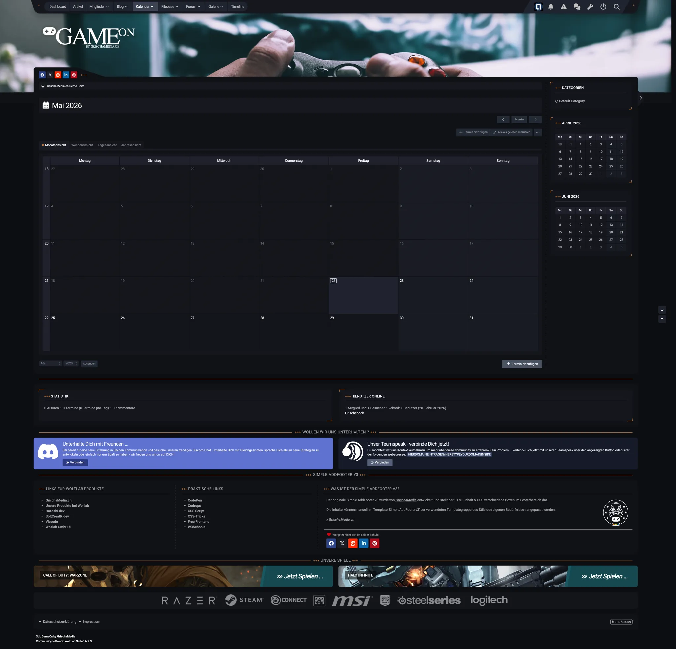
Task: Click the Ubisoft Connect logo
Action: pos(289,600)
